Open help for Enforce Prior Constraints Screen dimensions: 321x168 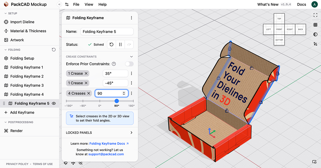(114, 64)
